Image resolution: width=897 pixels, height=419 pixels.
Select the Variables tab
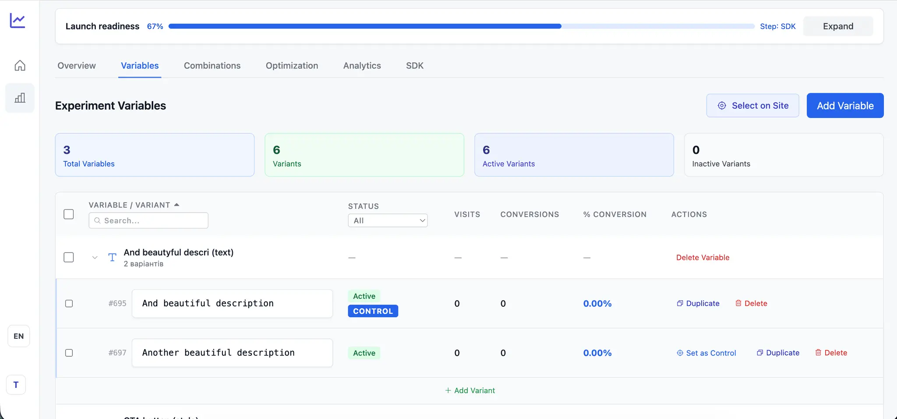[x=140, y=66]
